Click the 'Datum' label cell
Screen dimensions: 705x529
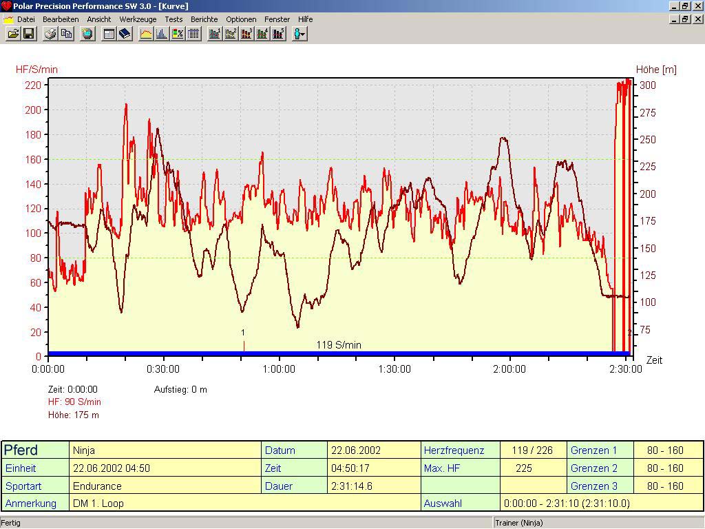pyautogui.click(x=295, y=450)
